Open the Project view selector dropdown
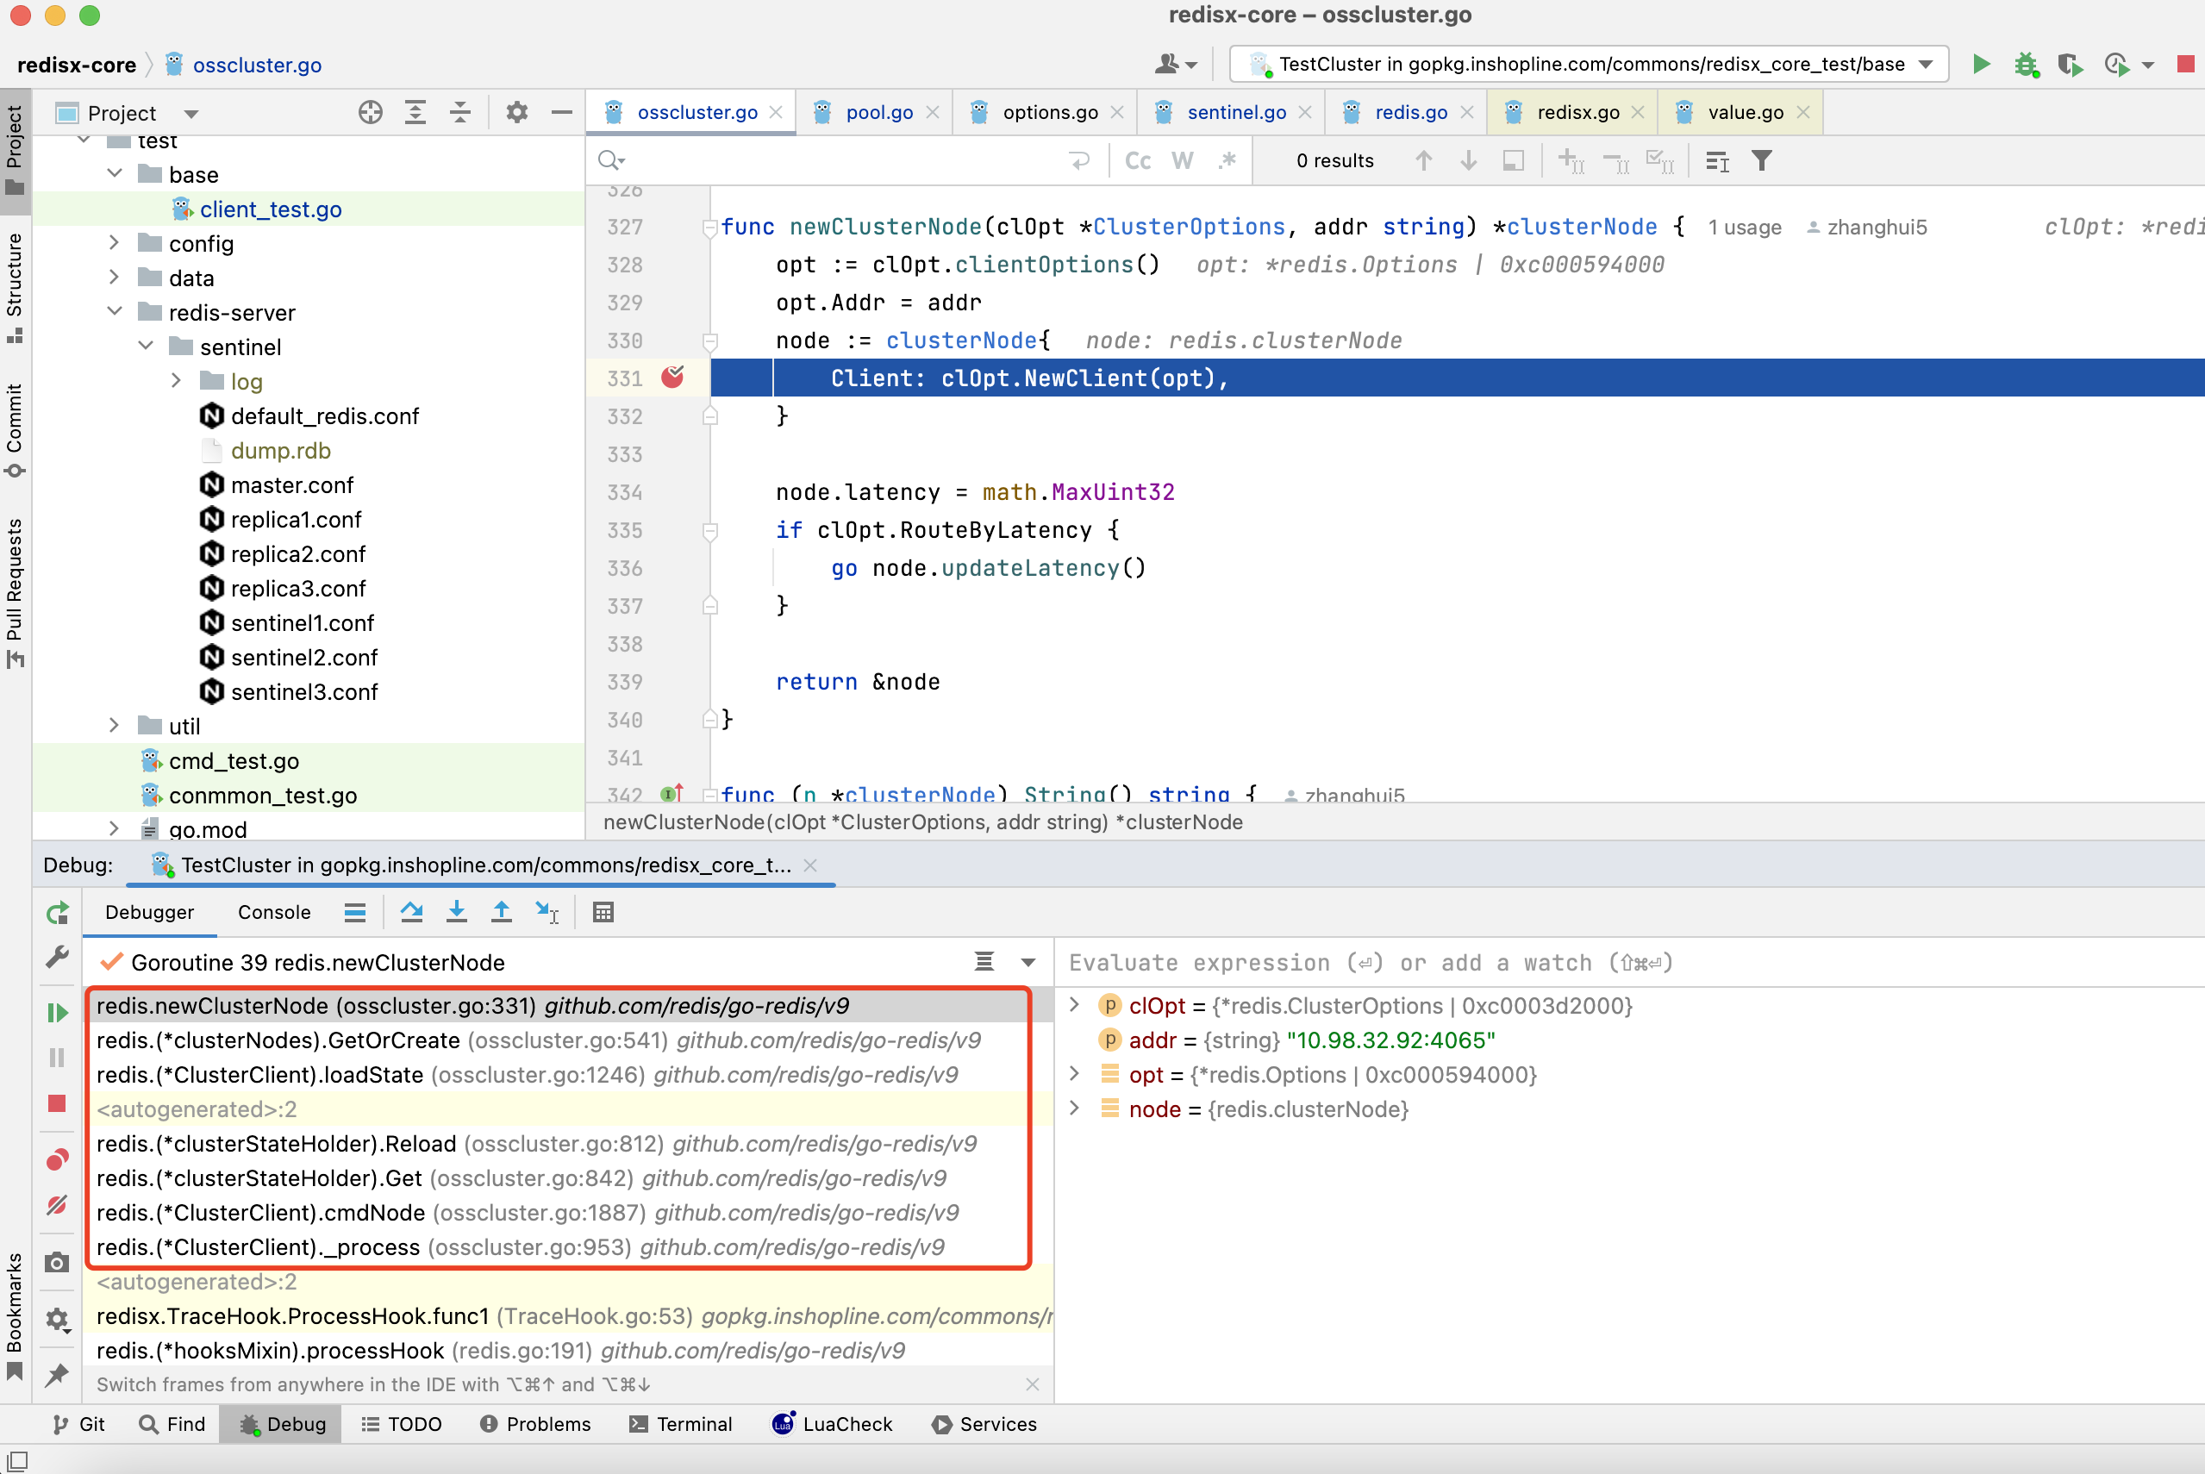The width and height of the screenshot is (2205, 1474). pyautogui.click(x=191, y=114)
